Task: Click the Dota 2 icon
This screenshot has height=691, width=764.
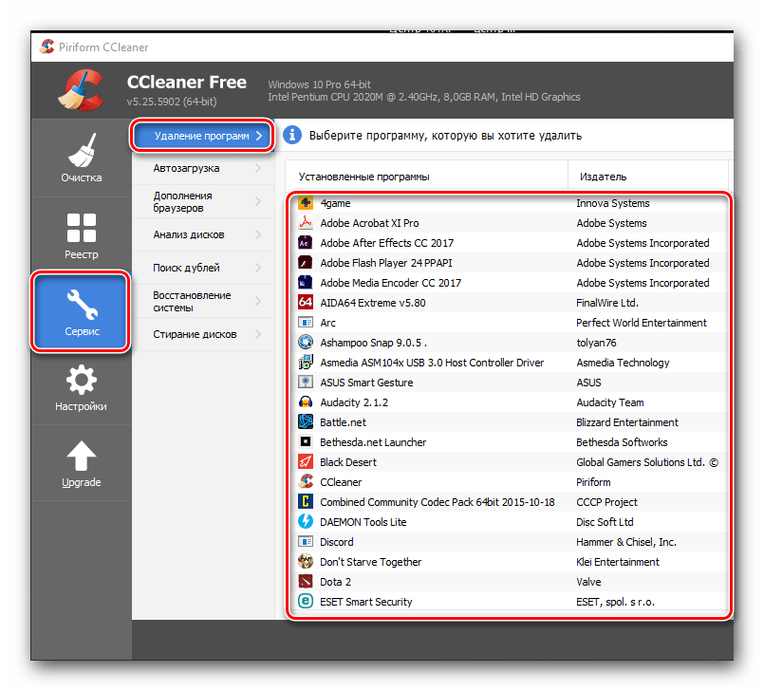Action: click(x=306, y=582)
